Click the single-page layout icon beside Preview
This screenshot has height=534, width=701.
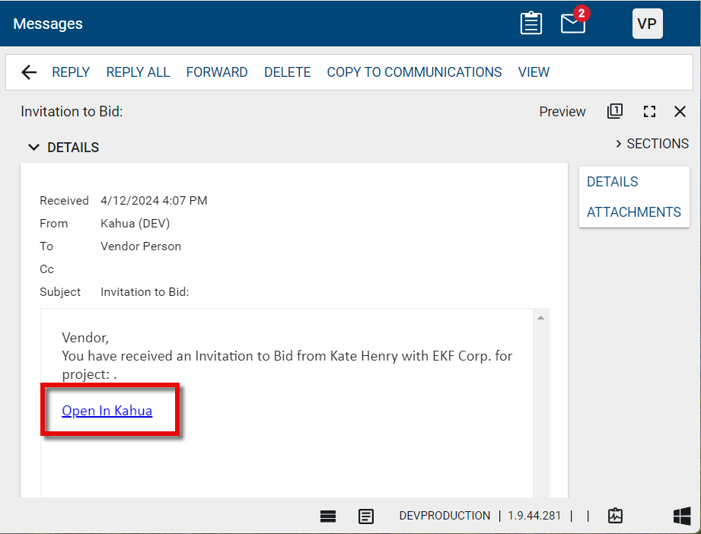click(x=614, y=111)
